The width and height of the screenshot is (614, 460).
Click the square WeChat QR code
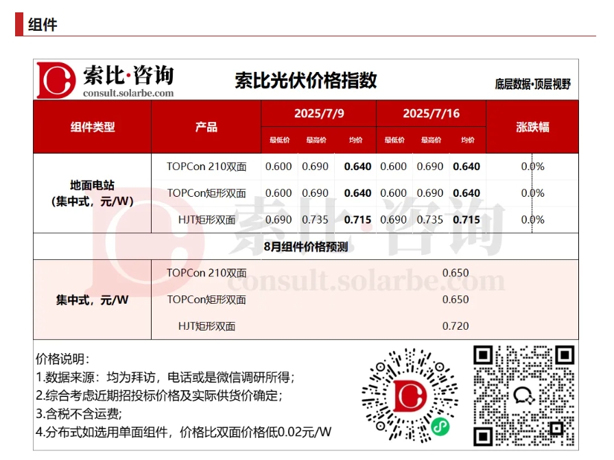tap(523, 396)
